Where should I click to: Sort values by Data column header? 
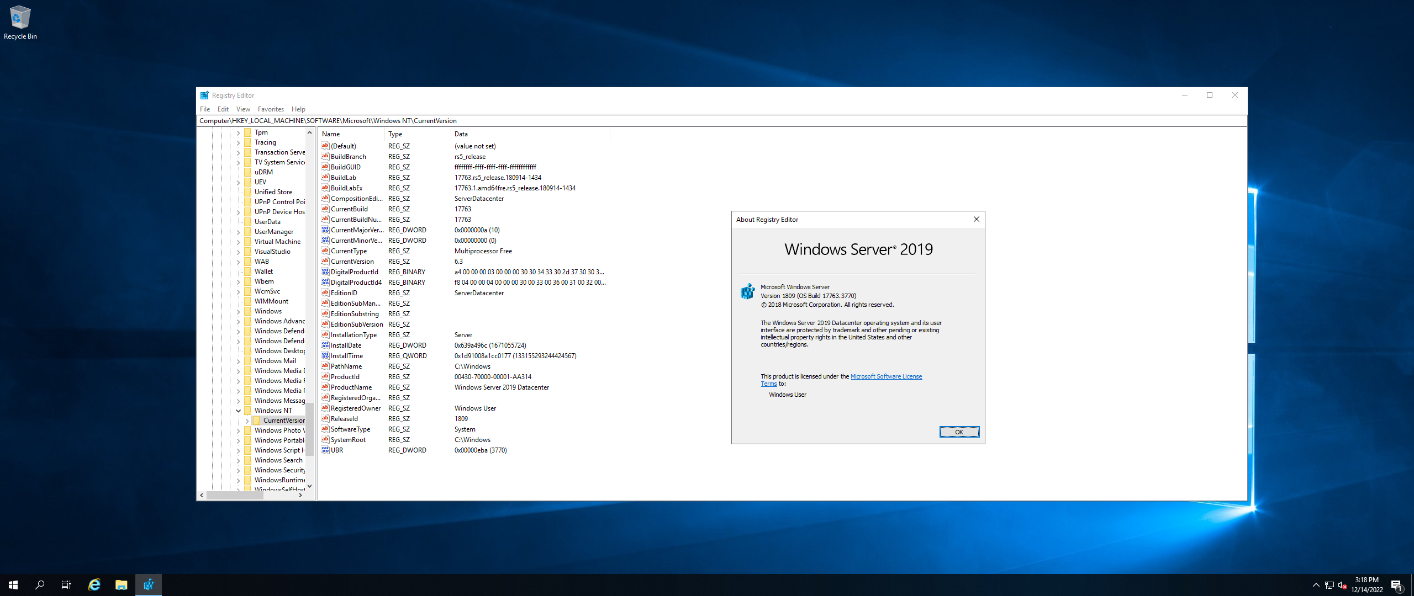click(x=530, y=134)
